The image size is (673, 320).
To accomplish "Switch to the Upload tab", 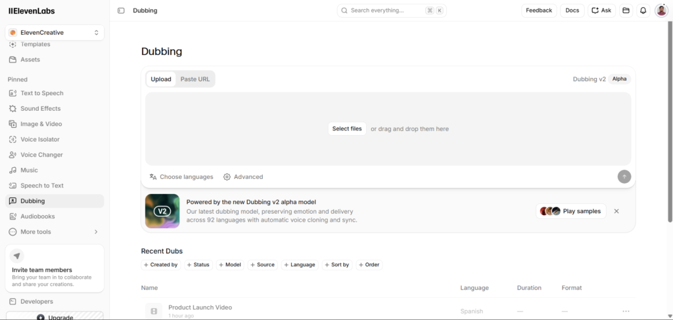I will 161,79.
